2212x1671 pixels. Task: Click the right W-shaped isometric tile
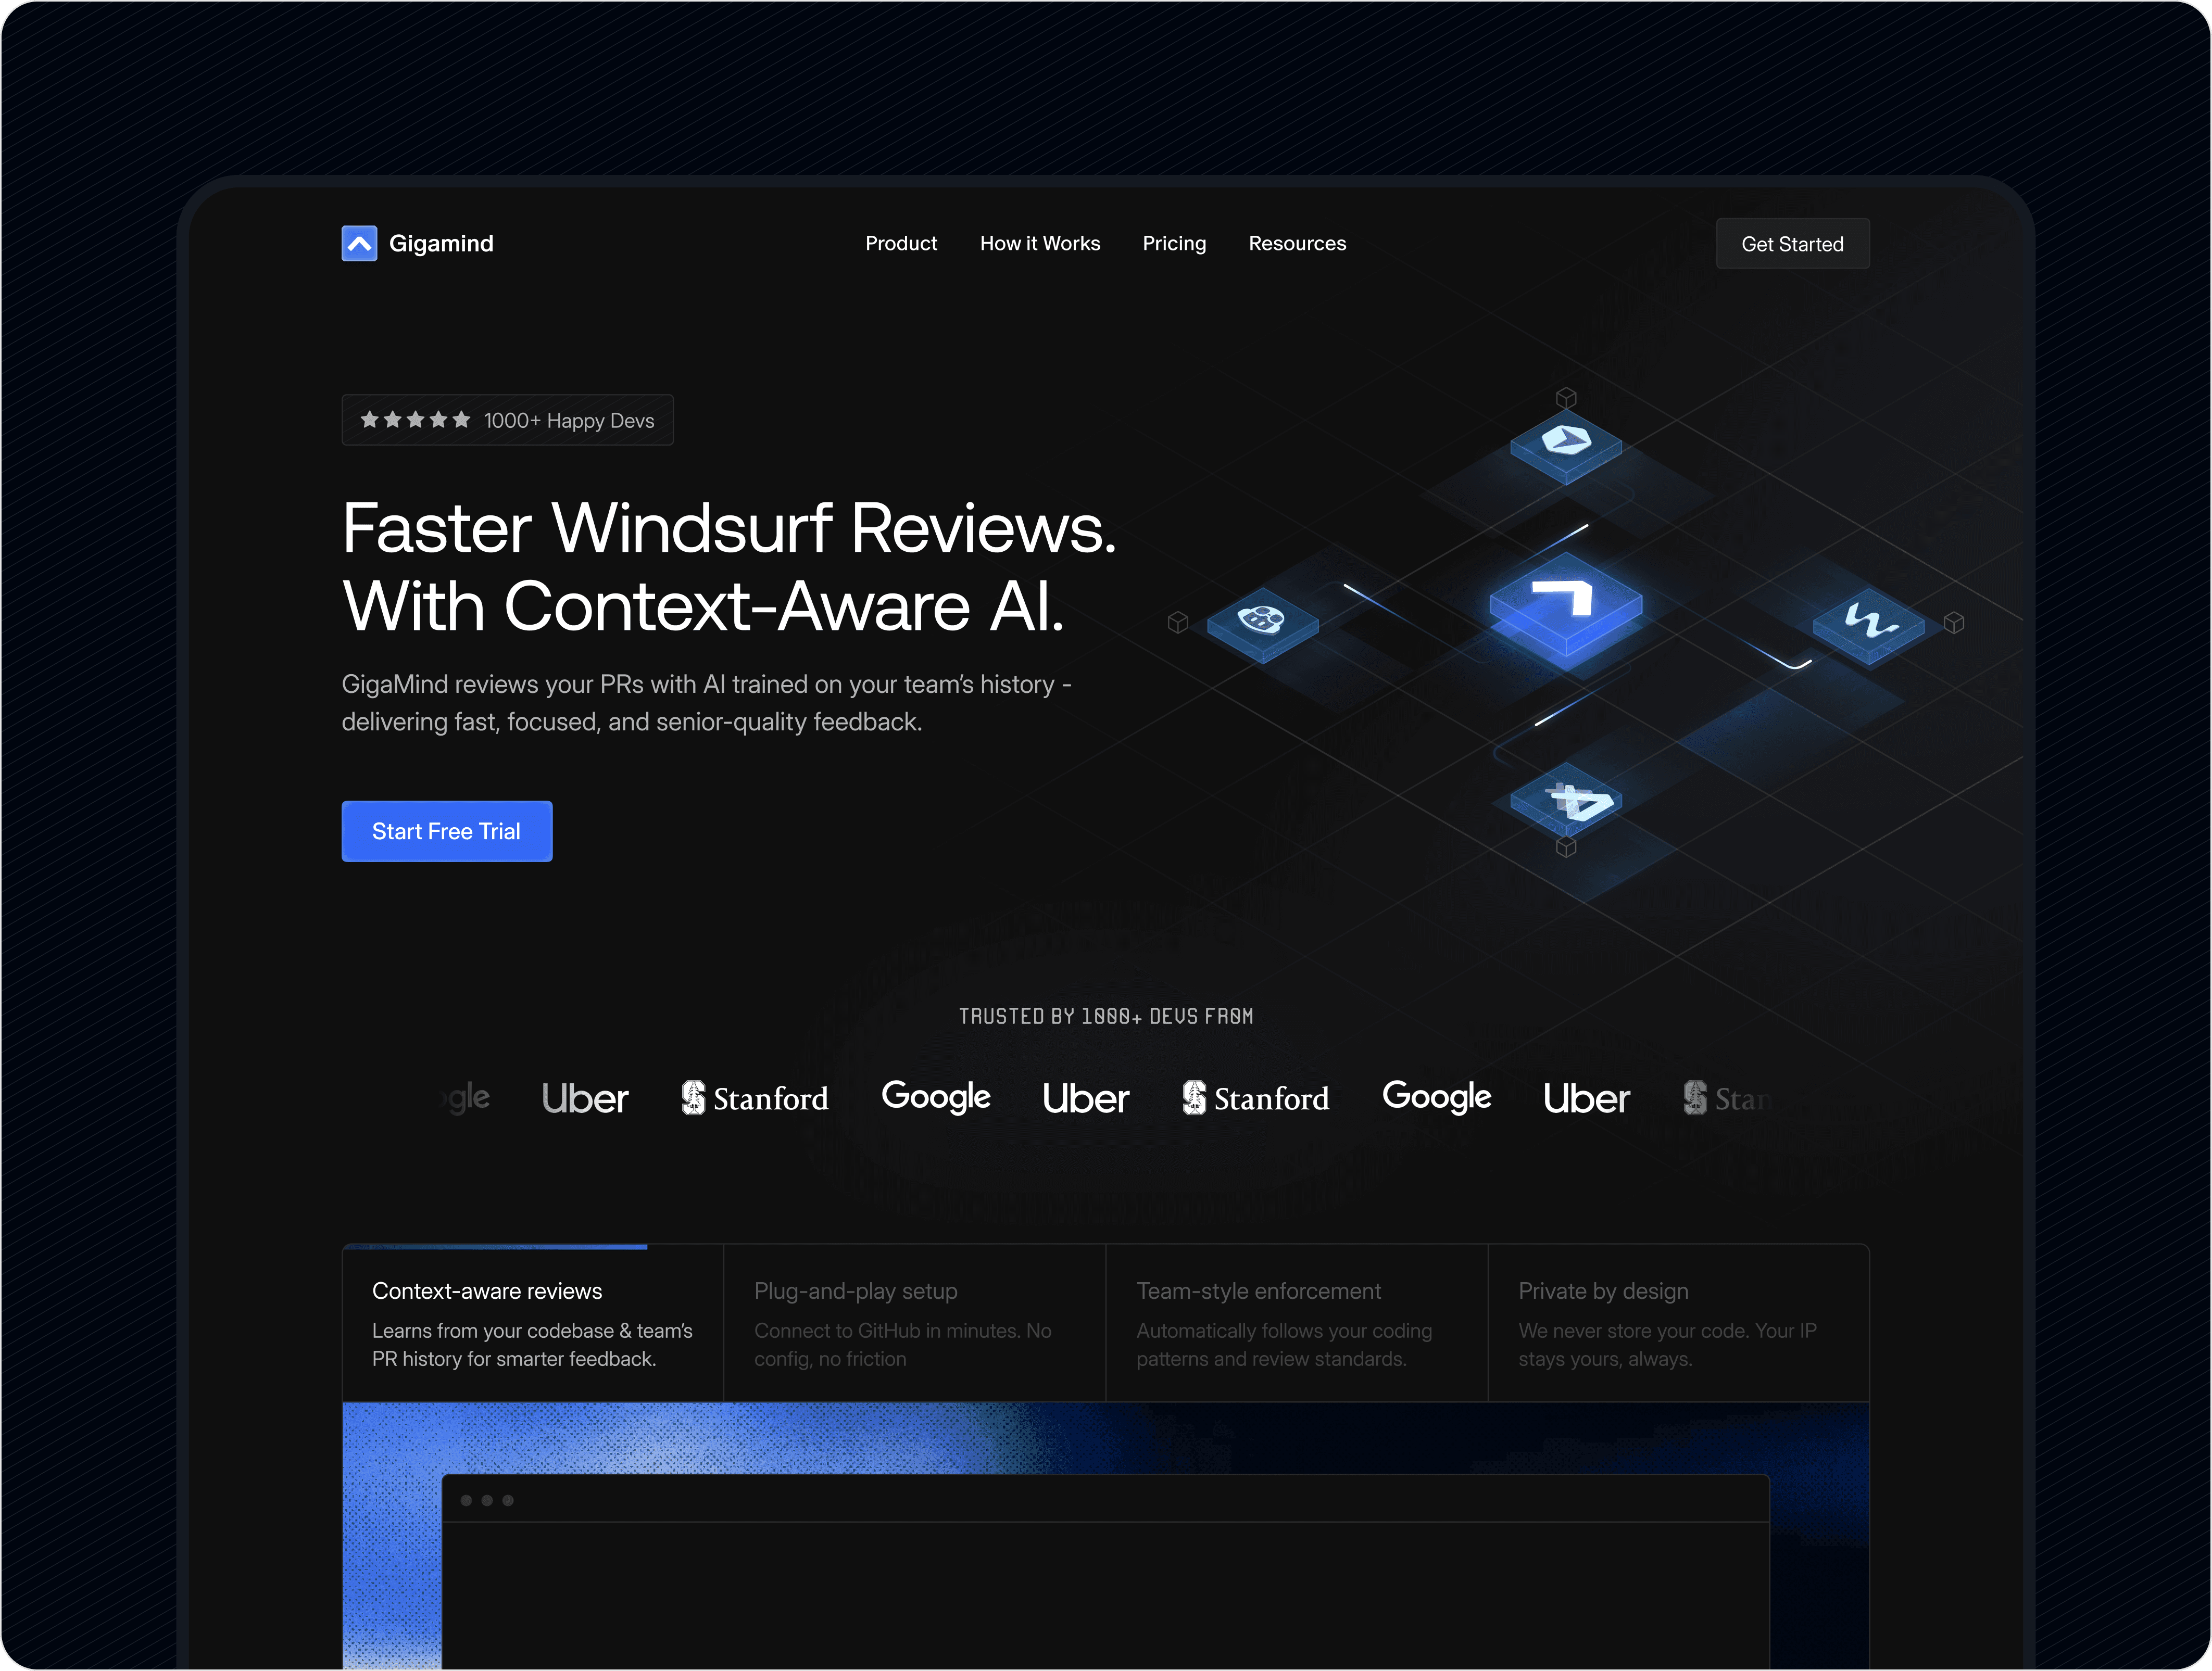1868,623
